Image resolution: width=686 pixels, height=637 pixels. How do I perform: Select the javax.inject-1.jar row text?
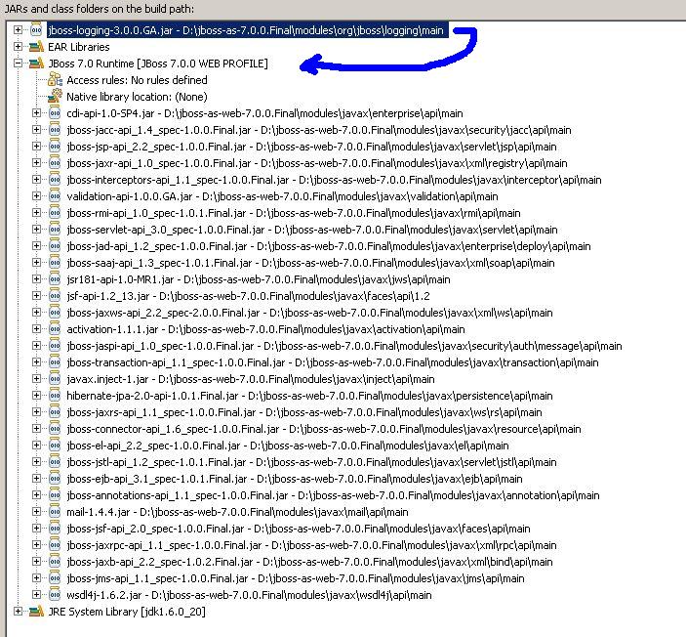250,379
